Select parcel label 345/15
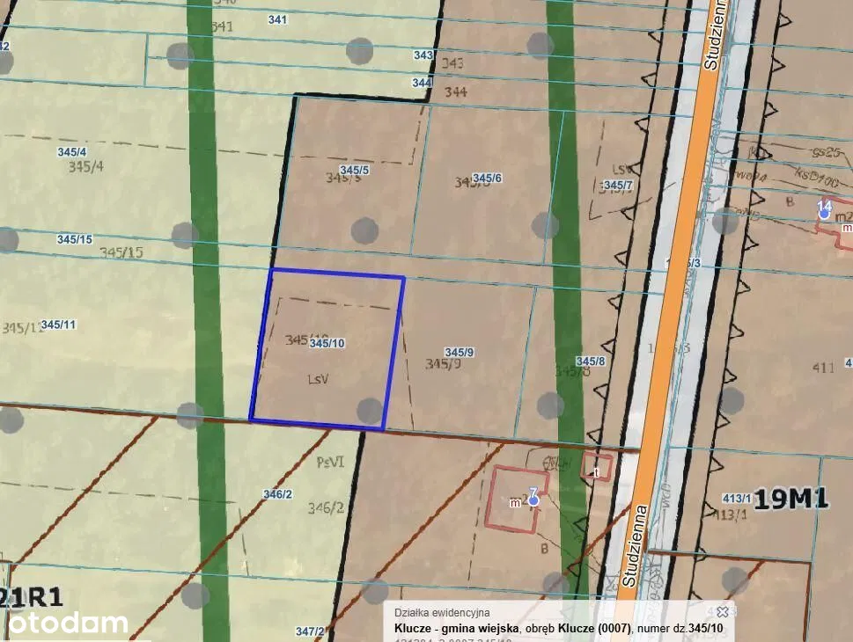This screenshot has height=642, width=853. (x=75, y=239)
